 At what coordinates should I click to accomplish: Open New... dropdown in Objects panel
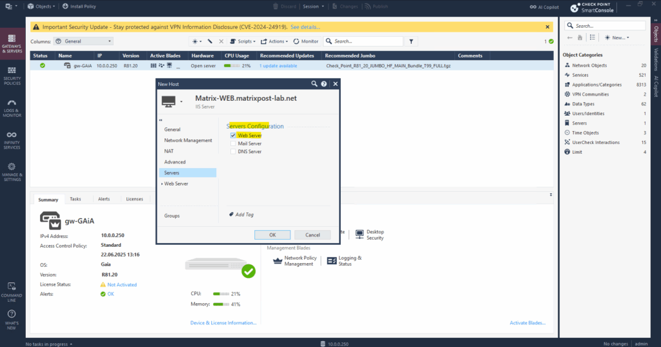pos(616,37)
